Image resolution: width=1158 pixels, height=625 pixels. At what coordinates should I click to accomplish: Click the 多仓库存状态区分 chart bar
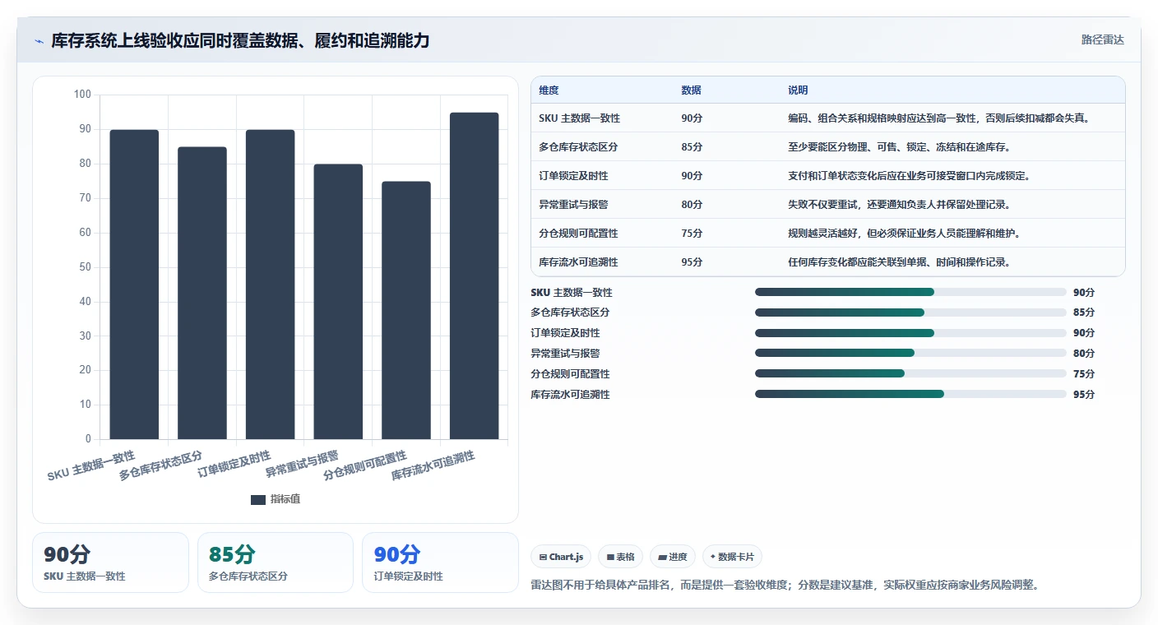[202, 293]
